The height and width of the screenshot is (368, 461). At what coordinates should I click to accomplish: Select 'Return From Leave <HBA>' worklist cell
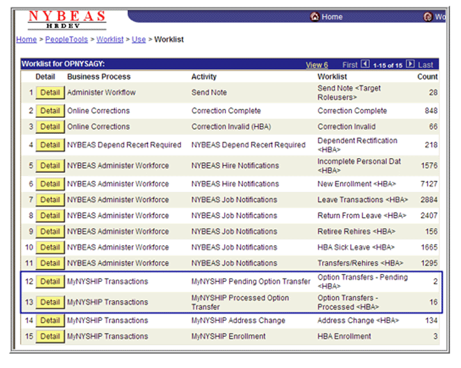(362, 216)
